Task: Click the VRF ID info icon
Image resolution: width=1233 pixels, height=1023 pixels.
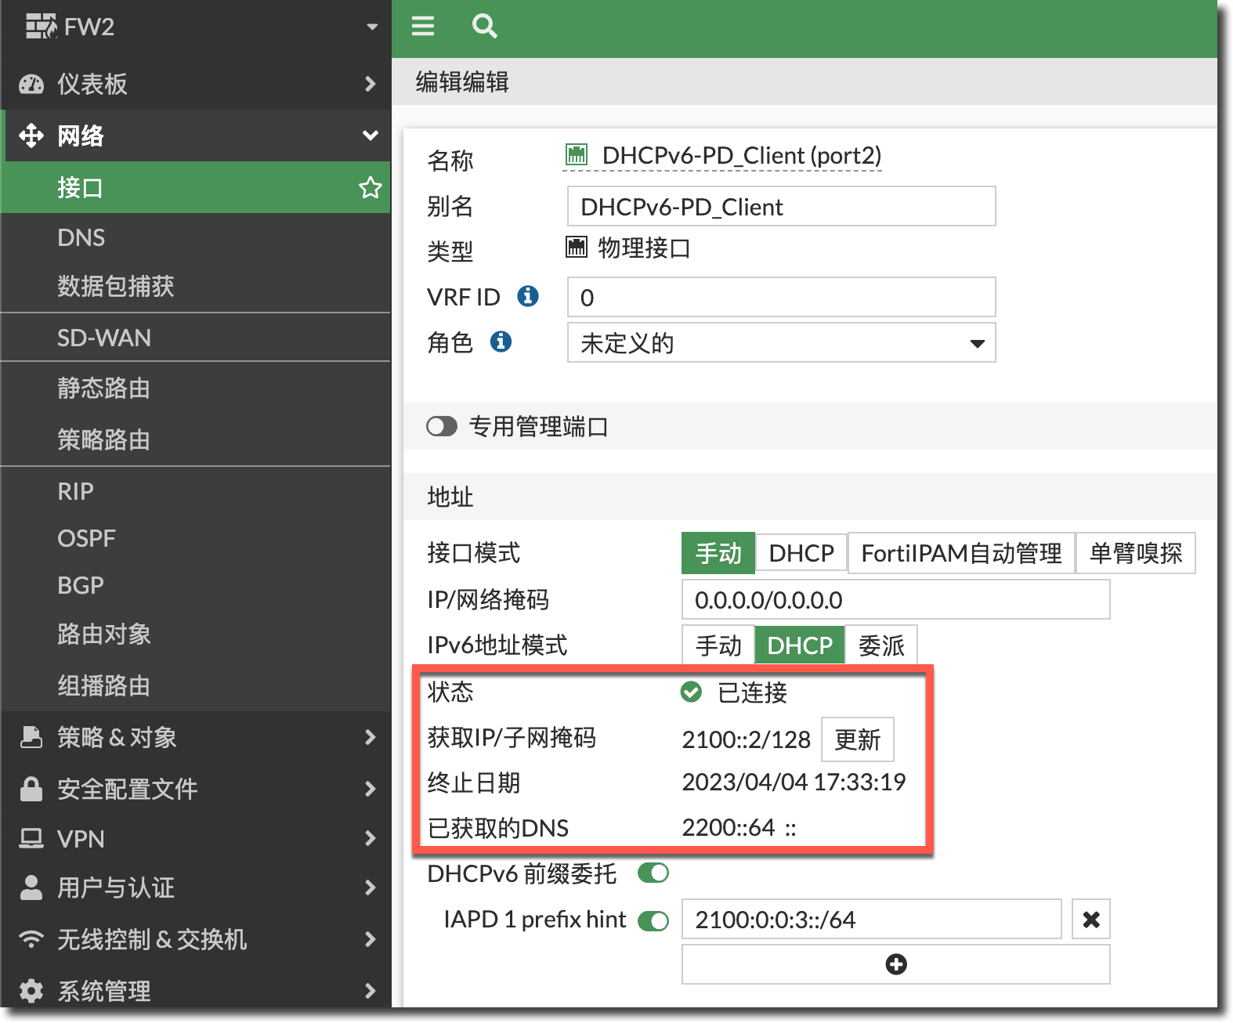Action: click(x=528, y=296)
